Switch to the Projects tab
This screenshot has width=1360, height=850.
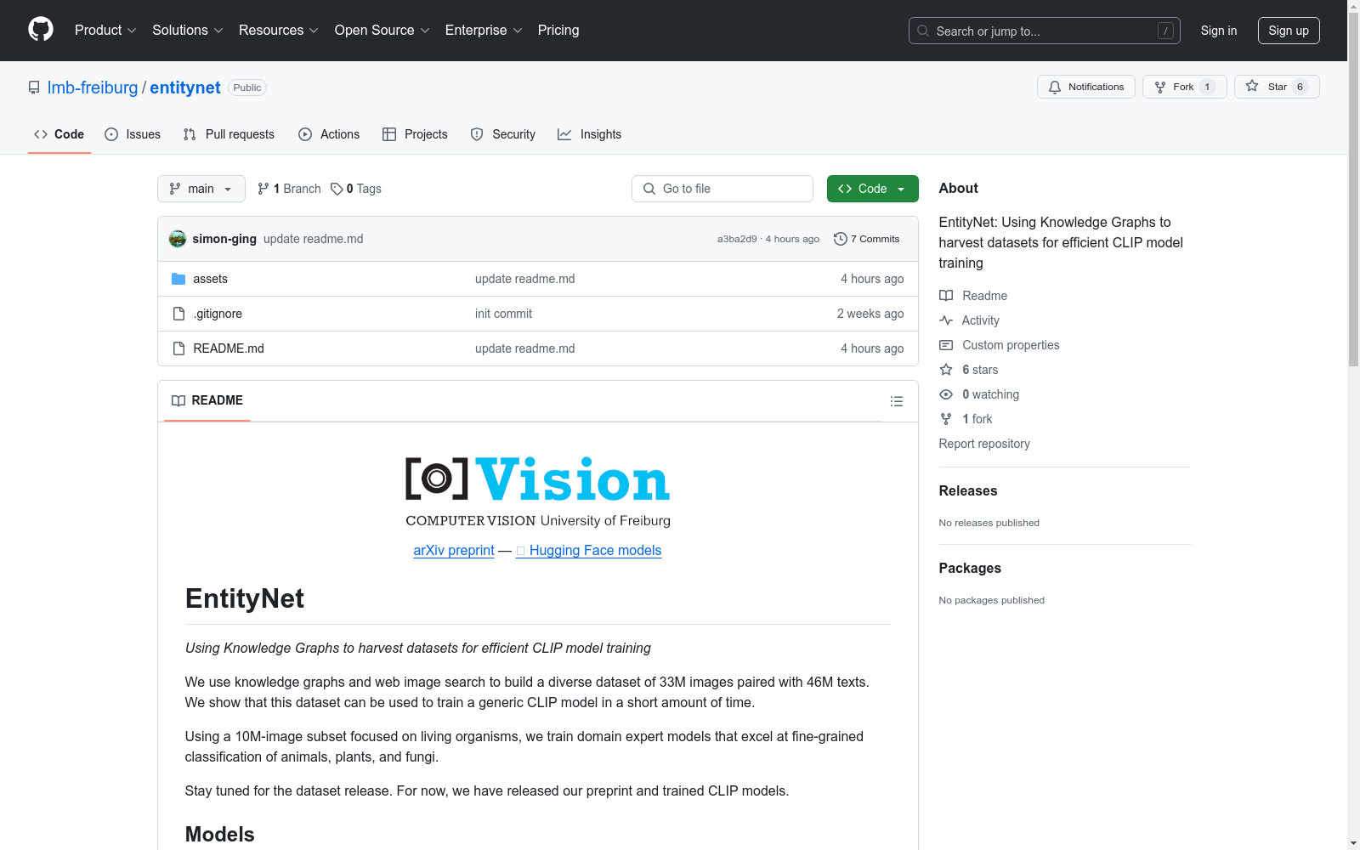click(415, 134)
